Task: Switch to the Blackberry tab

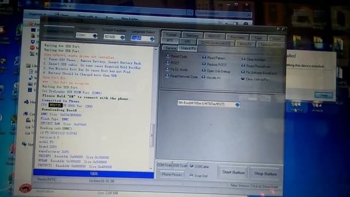Action: click(237, 37)
